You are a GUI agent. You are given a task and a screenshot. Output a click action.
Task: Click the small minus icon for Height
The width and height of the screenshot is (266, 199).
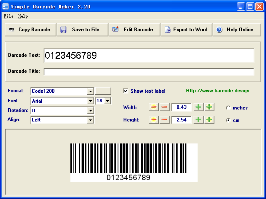point(164,120)
